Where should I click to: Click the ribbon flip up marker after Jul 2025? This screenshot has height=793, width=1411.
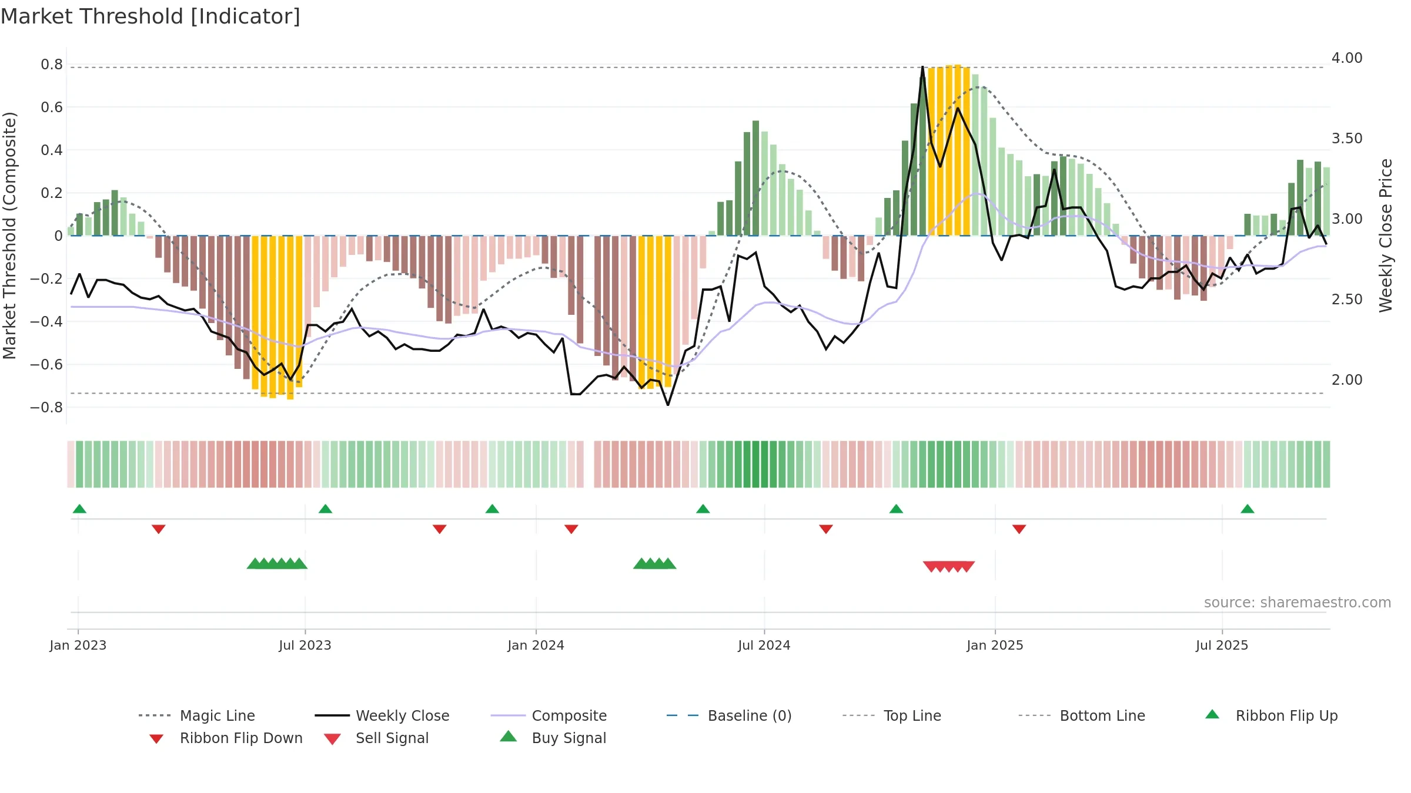(1248, 509)
